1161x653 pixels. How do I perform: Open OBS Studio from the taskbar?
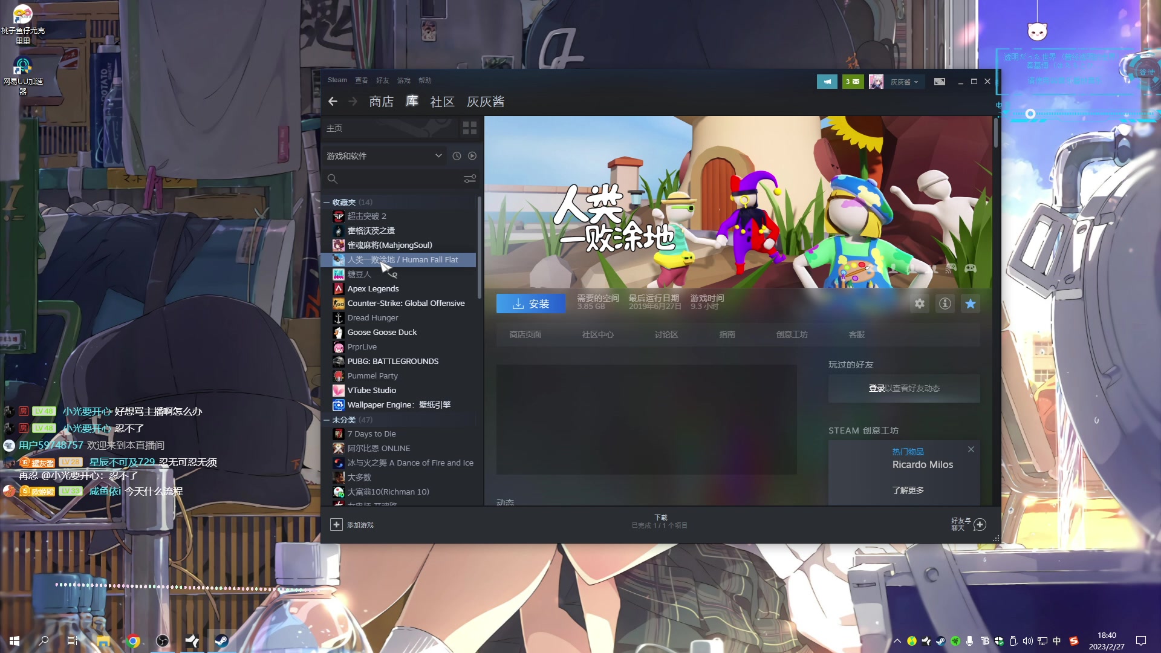click(x=163, y=641)
